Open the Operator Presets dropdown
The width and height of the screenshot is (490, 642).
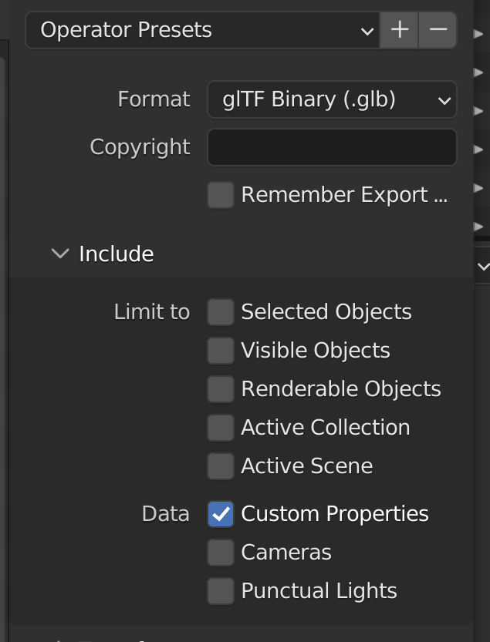pyautogui.click(x=203, y=30)
